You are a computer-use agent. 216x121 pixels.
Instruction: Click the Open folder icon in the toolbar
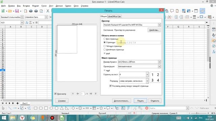point(10,11)
